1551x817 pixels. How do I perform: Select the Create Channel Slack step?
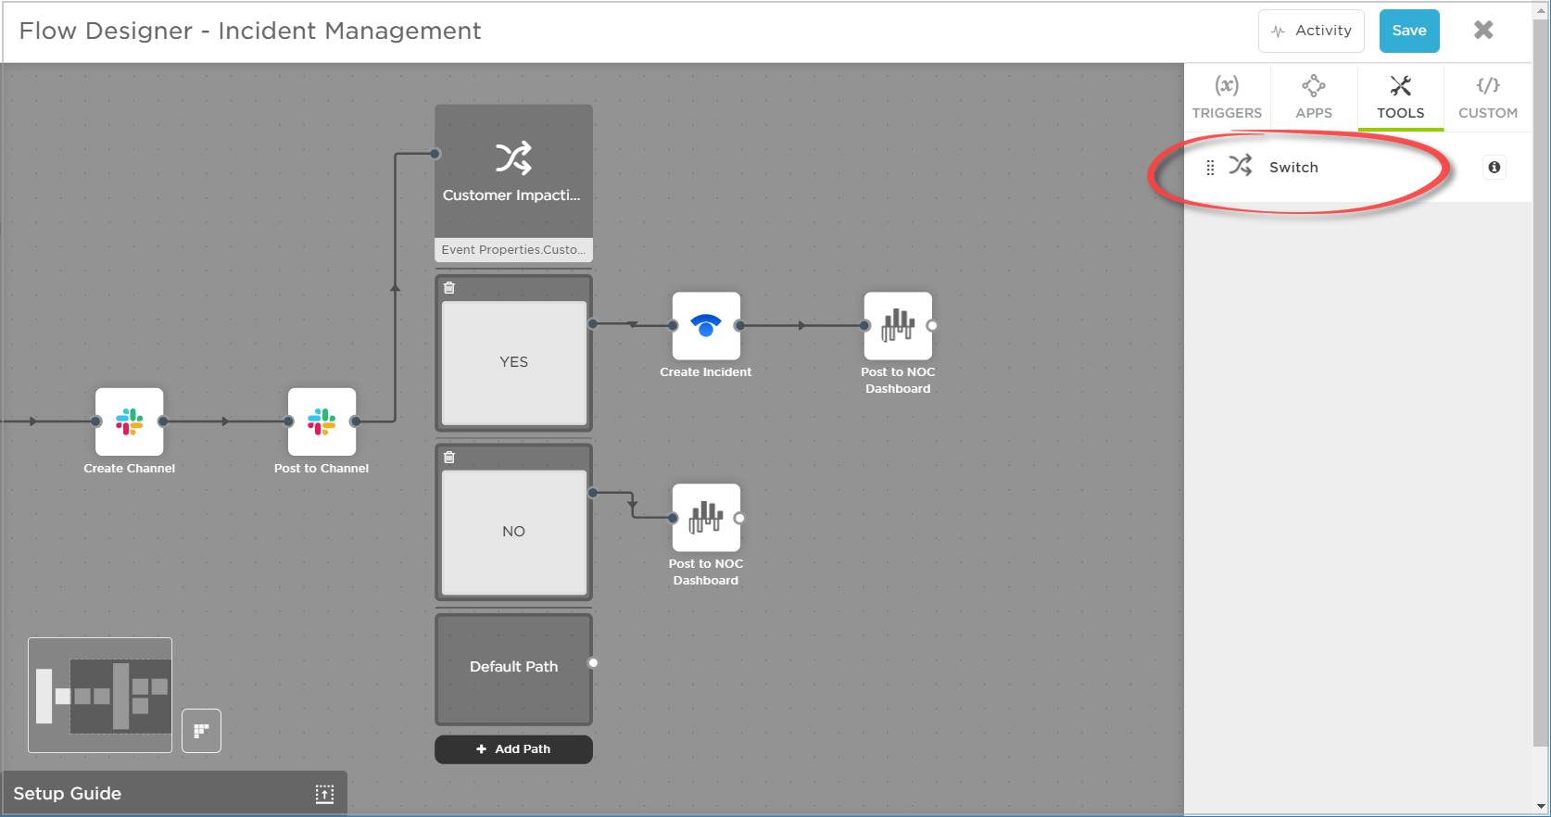point(130,421)
